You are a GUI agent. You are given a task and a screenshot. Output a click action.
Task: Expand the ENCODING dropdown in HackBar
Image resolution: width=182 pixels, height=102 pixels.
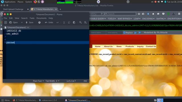pyautogui.click(x=148, y=19)
